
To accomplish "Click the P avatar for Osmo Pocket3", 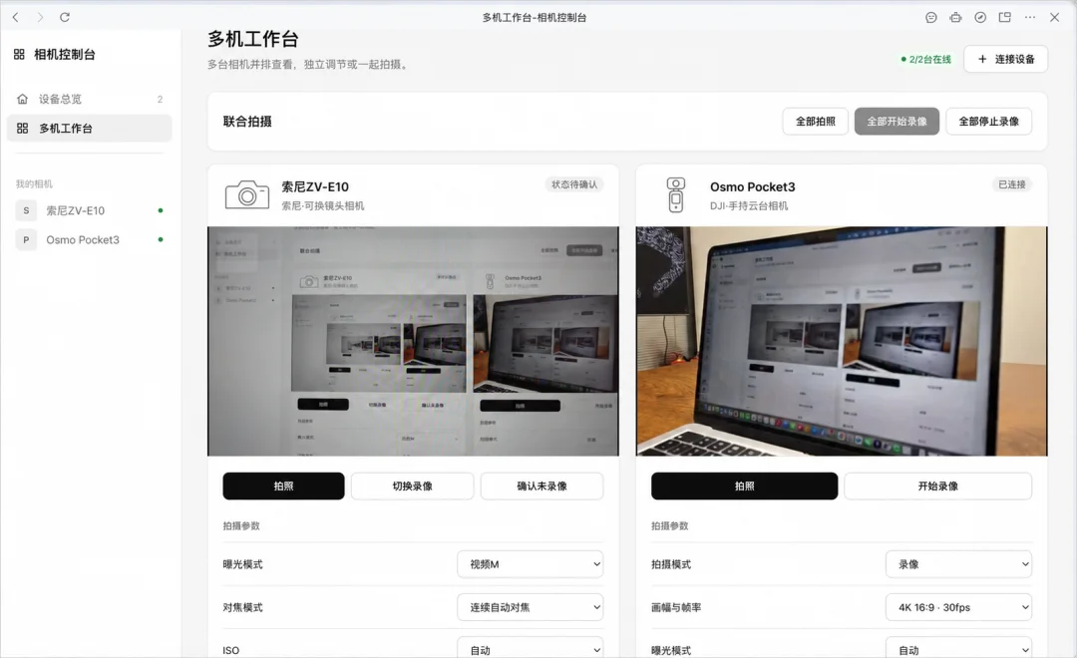I will [26, 239].
